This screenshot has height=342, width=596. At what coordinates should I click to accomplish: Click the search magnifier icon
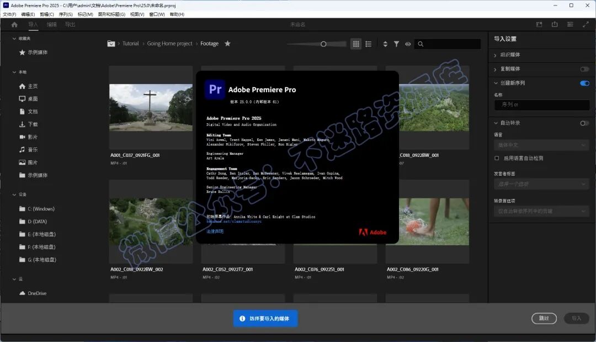click(421, 44)
